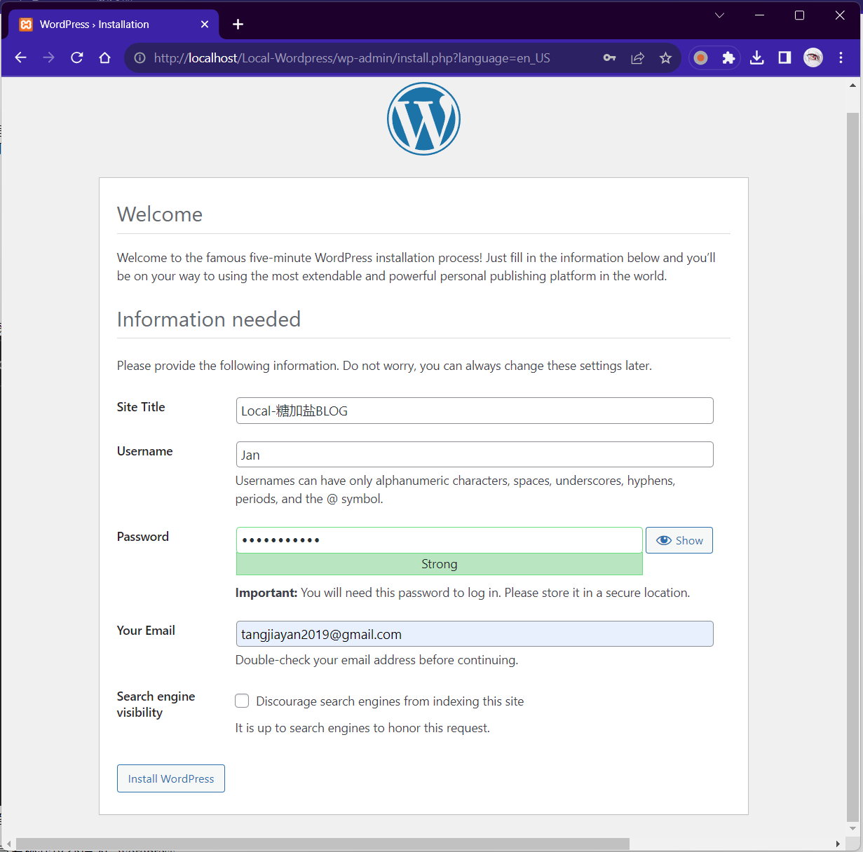Click the Search engine visibility label
Screen dimensions: 863x852
click(156, 704)
